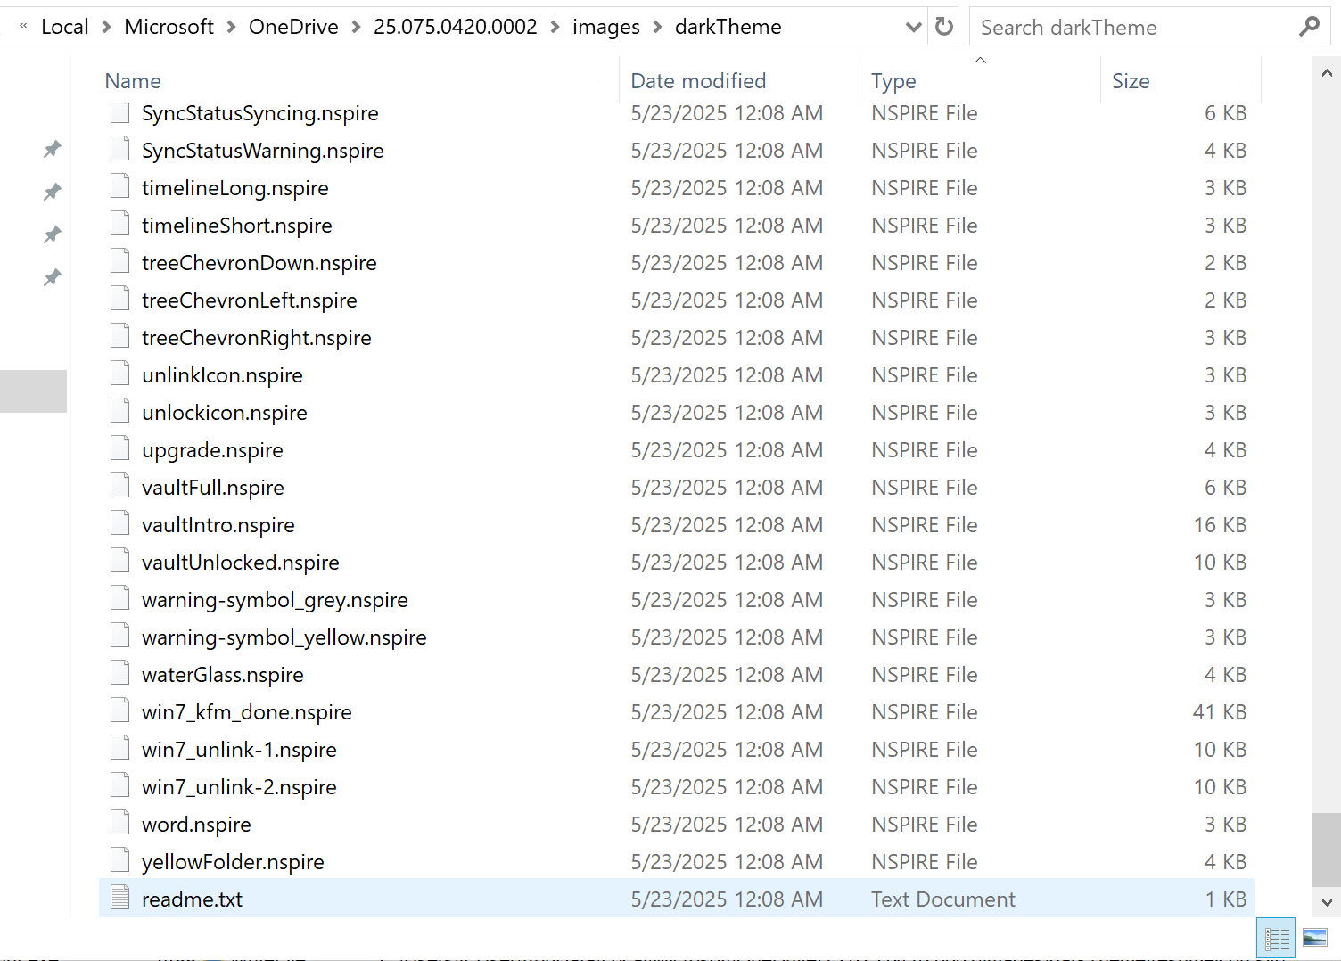Unpin the bottom pinned sidebar item
Image resolution: width=1341 pixels, height=961 pixels.
coord(52,277)
